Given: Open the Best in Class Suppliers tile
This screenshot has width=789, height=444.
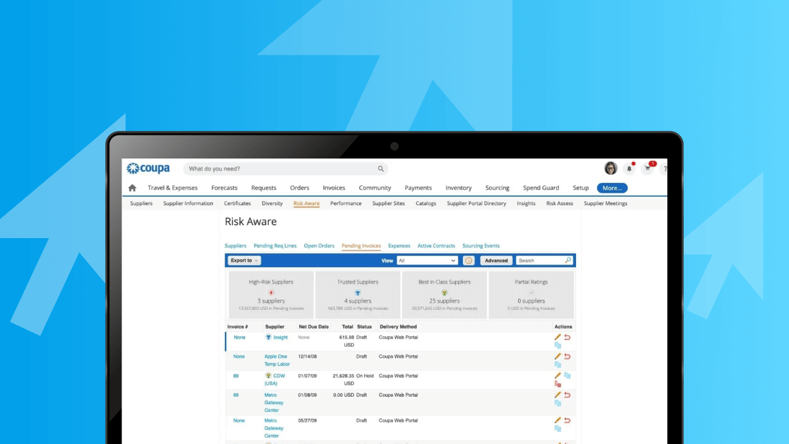Looking at the screenshot, I should pyautogui.click(x=444, y=295).
